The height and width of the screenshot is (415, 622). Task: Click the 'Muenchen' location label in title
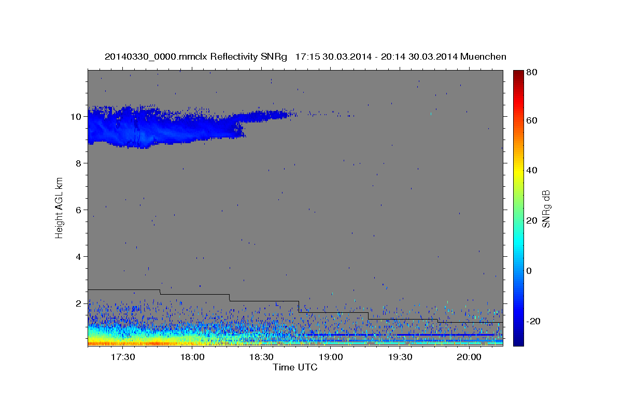482,57
